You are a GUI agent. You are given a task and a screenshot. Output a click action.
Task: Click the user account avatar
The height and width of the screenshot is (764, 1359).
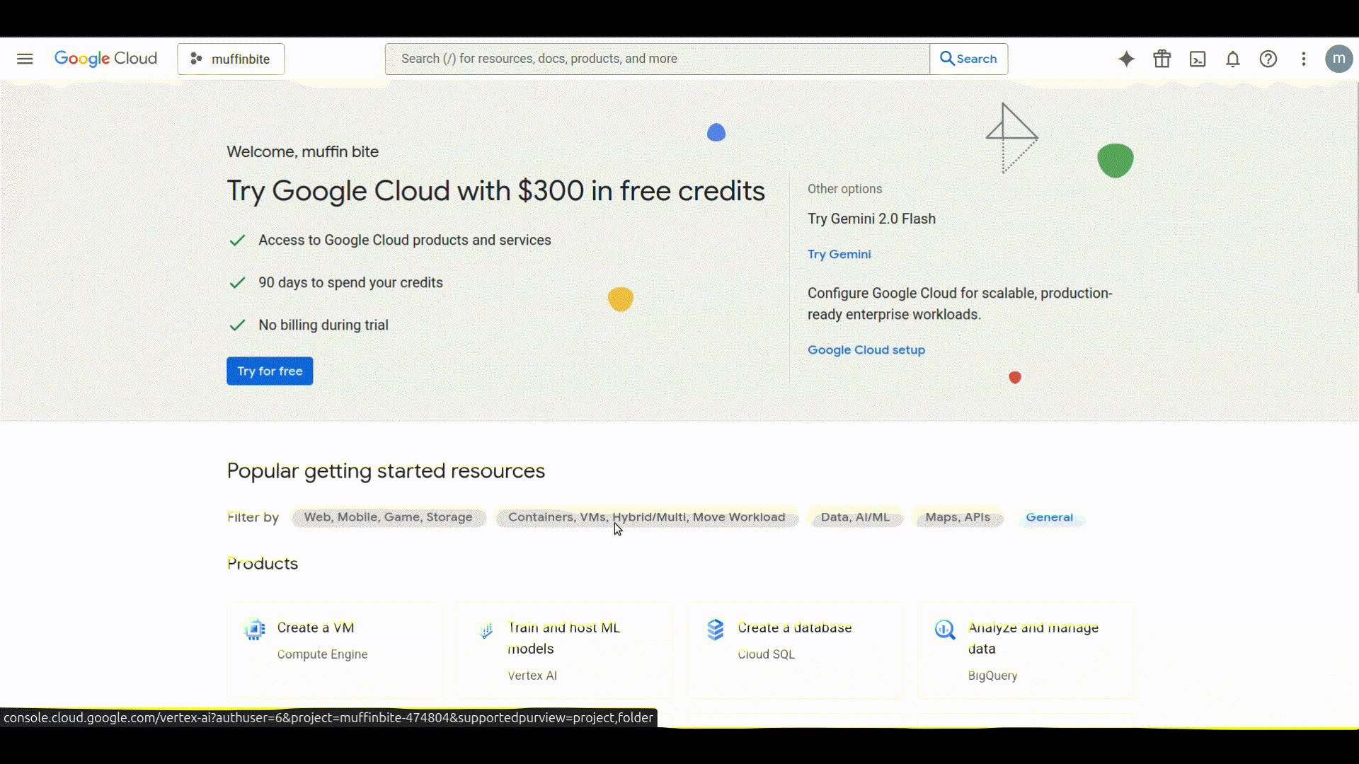(x=1338, y=59)
